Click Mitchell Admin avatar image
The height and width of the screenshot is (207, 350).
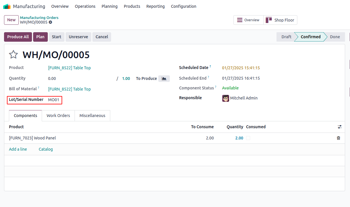coord(226,98)
